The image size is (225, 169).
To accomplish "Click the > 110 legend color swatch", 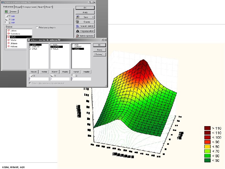I will [207, 128].
